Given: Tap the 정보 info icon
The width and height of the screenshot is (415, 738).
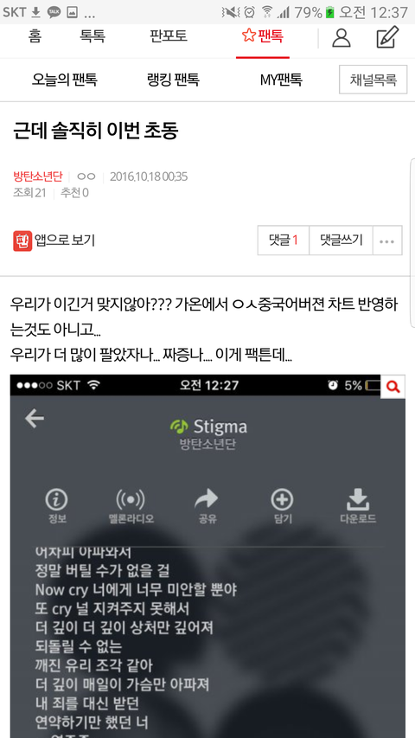Looking at the screenshot, I should point(57,499).
